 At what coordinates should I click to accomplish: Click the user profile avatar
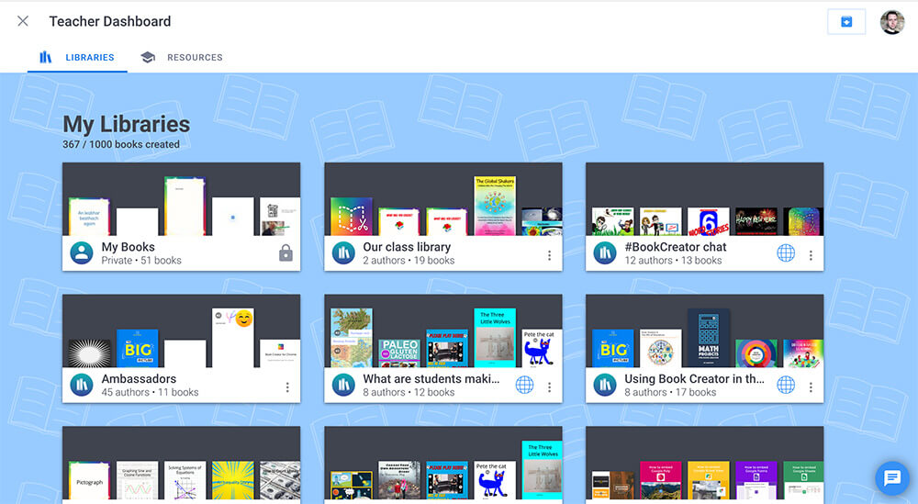click(891, 22)
